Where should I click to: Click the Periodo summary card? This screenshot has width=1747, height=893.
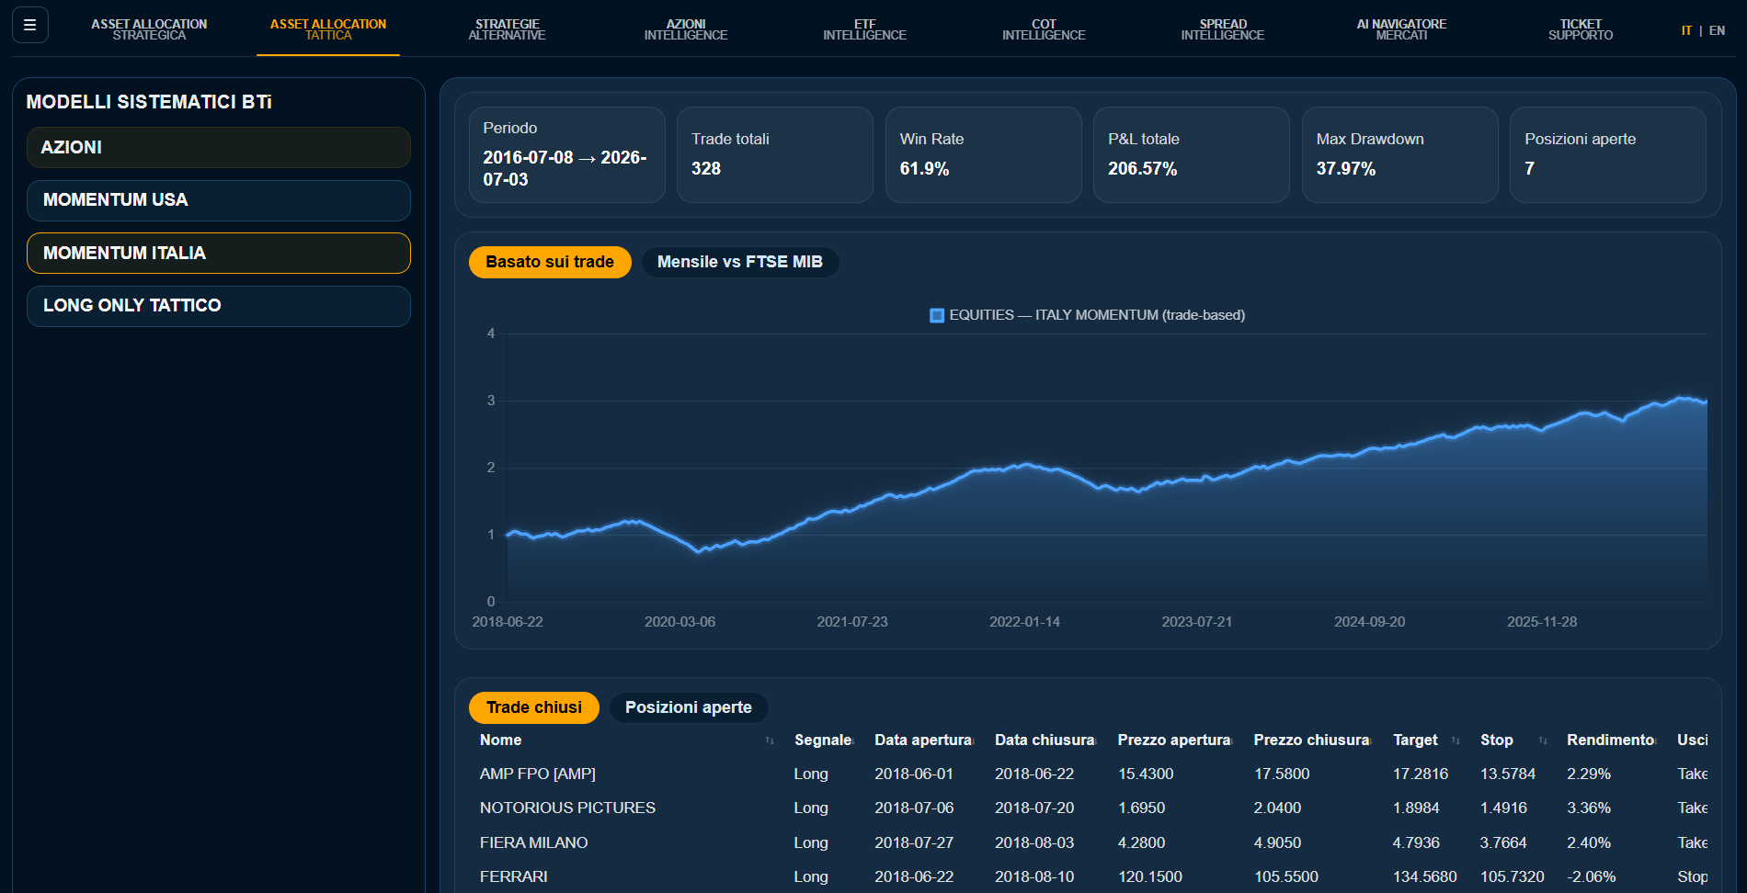click(x=566, y=154)
